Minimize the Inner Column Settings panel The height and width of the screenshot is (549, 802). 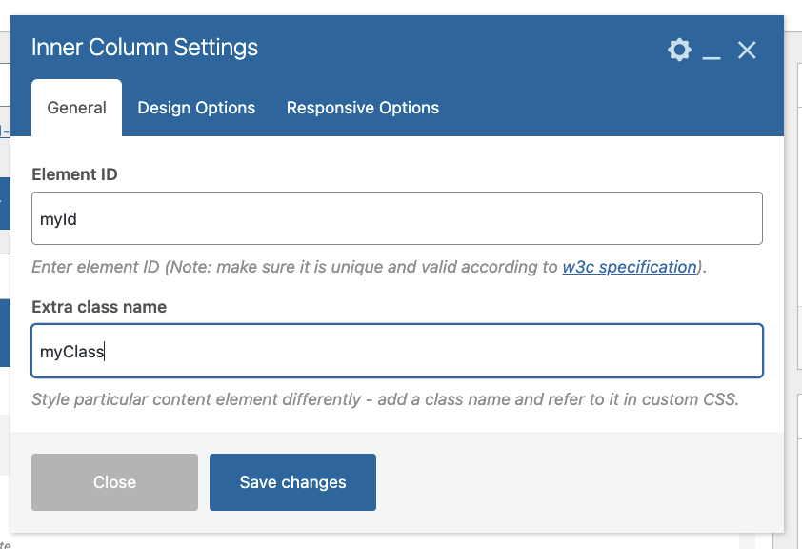tap(712, 51)
